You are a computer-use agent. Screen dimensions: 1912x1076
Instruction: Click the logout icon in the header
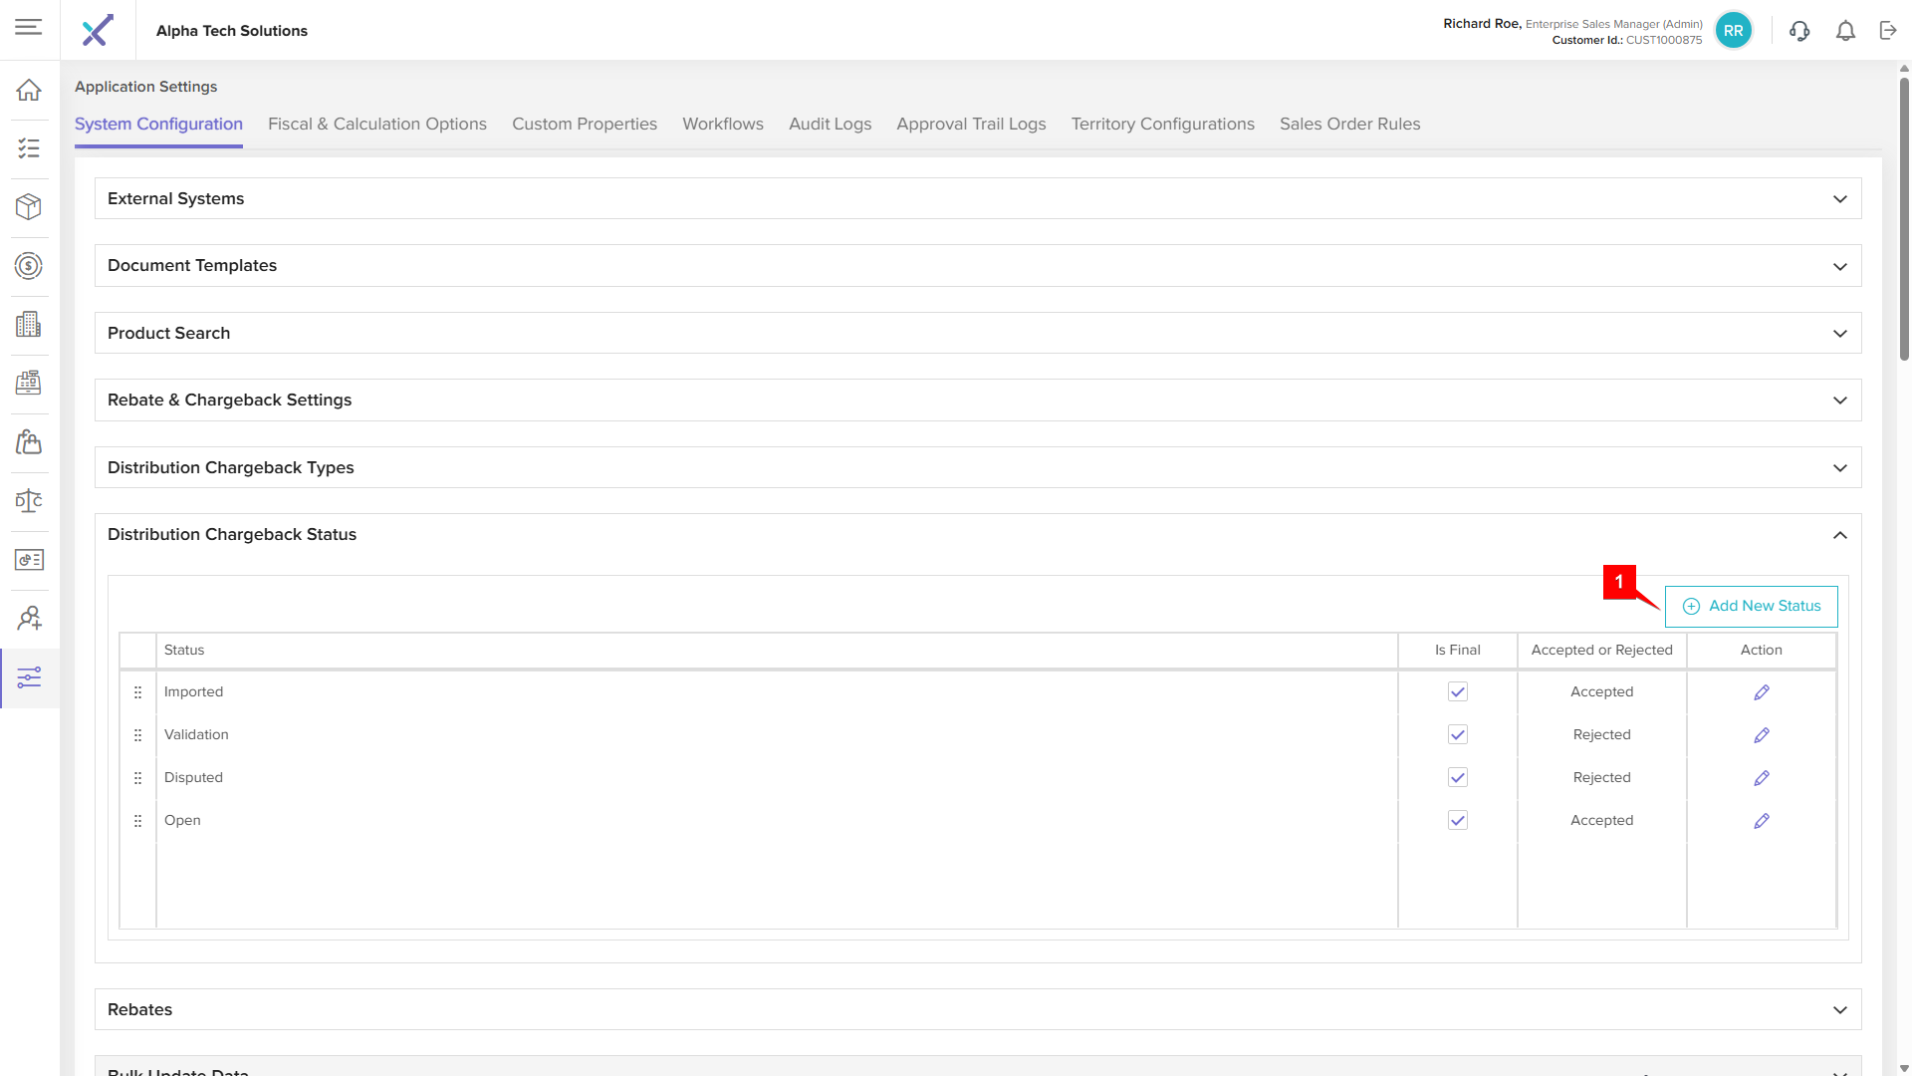(x=1888, y=31)
